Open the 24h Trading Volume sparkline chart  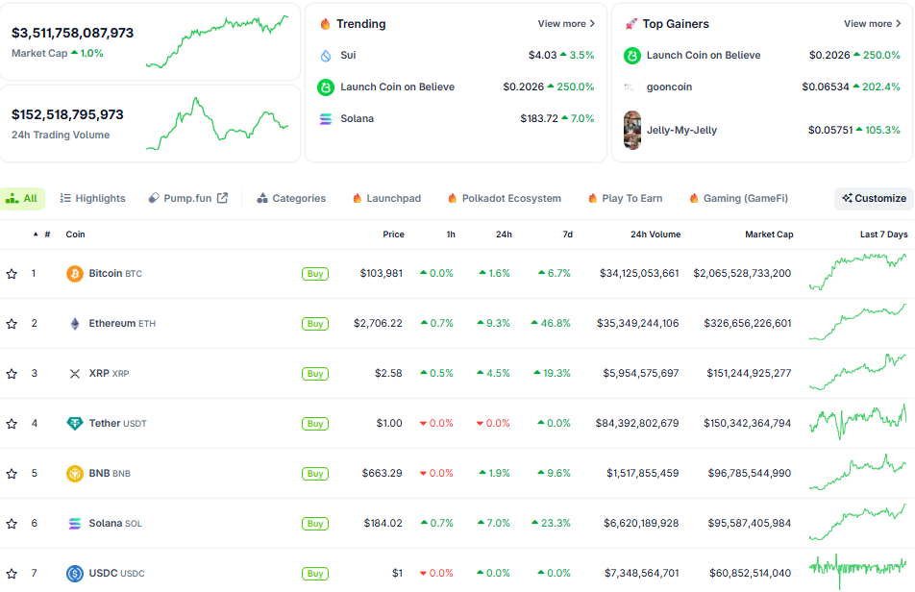pos(217,124)
